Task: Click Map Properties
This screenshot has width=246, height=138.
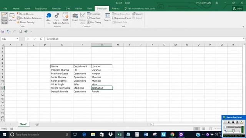Action: (x=121, y=14)
